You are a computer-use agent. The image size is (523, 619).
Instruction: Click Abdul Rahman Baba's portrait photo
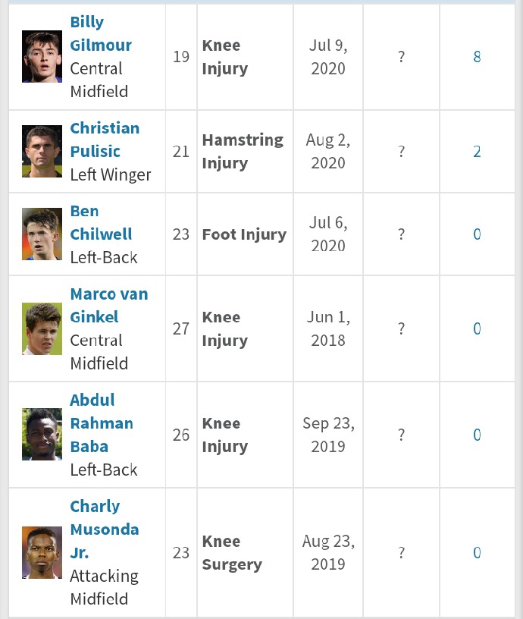tap(42, 435)
